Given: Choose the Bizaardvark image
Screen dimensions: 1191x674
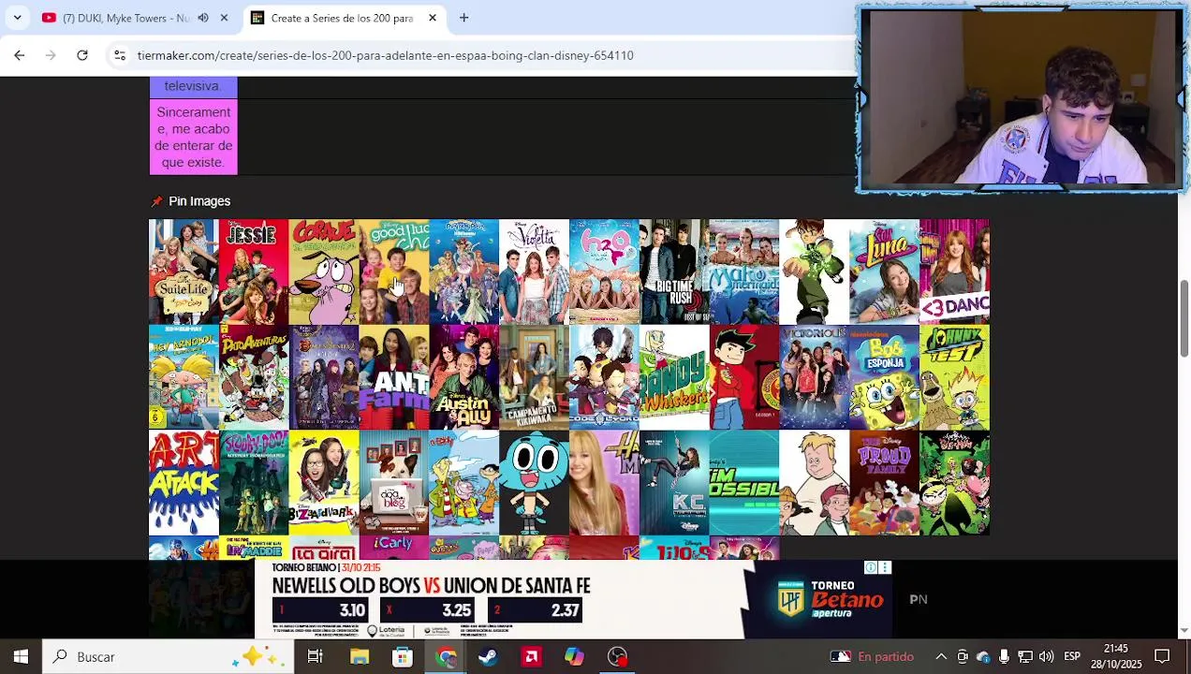Looking at the screenshot, I should [324, 483].
